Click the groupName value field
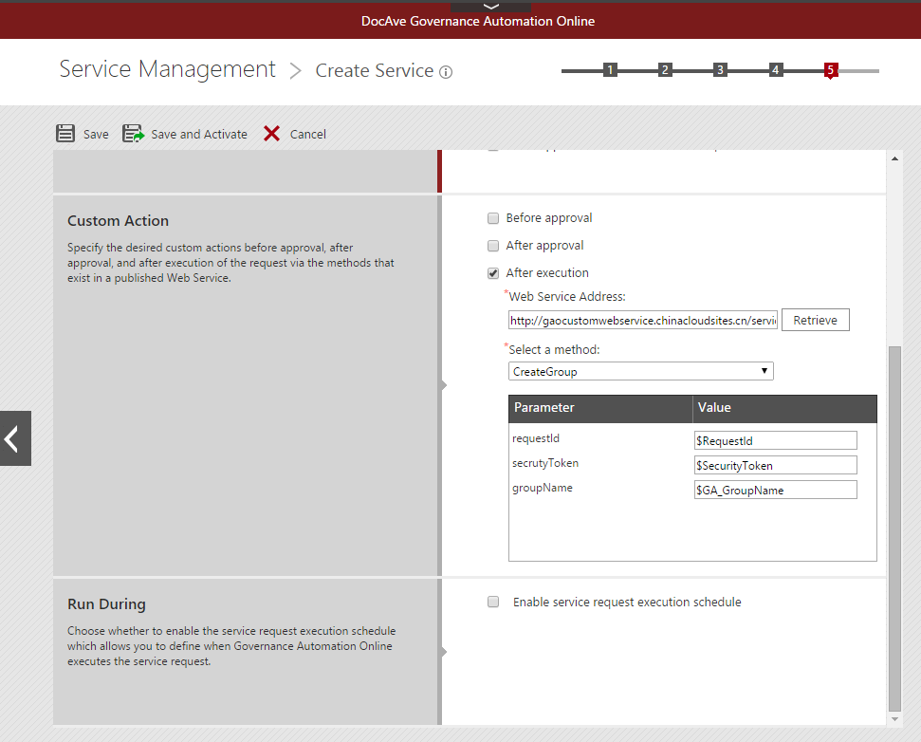The width and height of the screenshot is (921, 742). (x=775, y=491)
